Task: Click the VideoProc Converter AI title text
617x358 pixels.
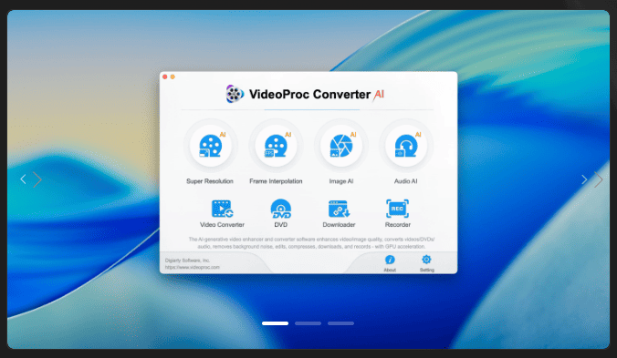Action: tap(317, 95)
